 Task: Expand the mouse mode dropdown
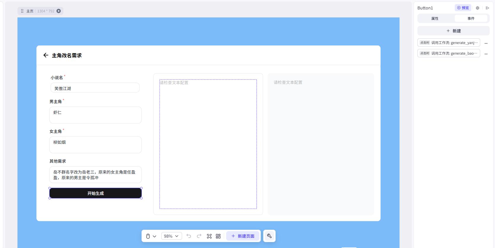click(x=151, y=236)
